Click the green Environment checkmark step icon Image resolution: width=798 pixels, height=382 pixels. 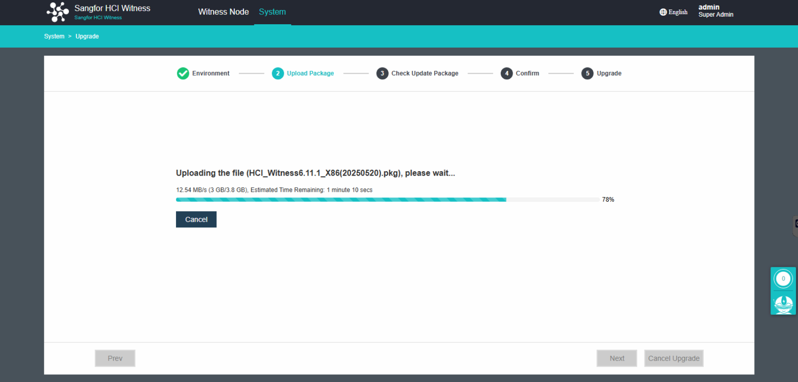[x=183, y=73]
